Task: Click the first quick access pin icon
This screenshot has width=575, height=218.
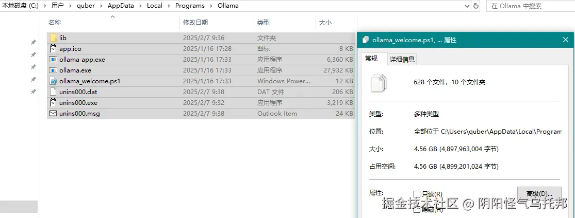Action: [x=34, y=43]
